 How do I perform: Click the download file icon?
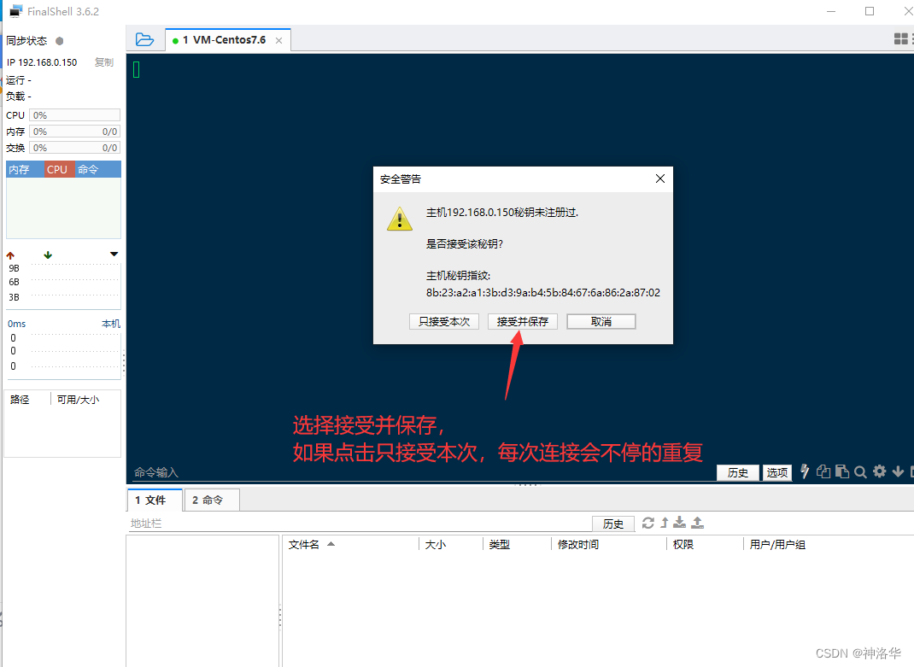coord(679,523)
